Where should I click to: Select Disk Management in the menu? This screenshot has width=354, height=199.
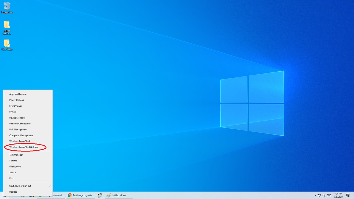tap(28, 130)
